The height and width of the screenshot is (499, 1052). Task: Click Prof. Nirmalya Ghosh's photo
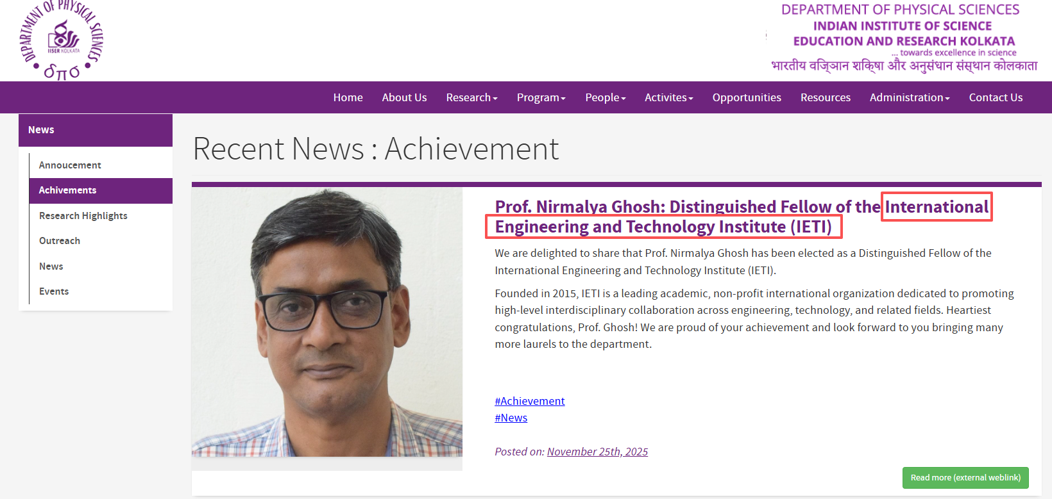click(x=327, y=322)
